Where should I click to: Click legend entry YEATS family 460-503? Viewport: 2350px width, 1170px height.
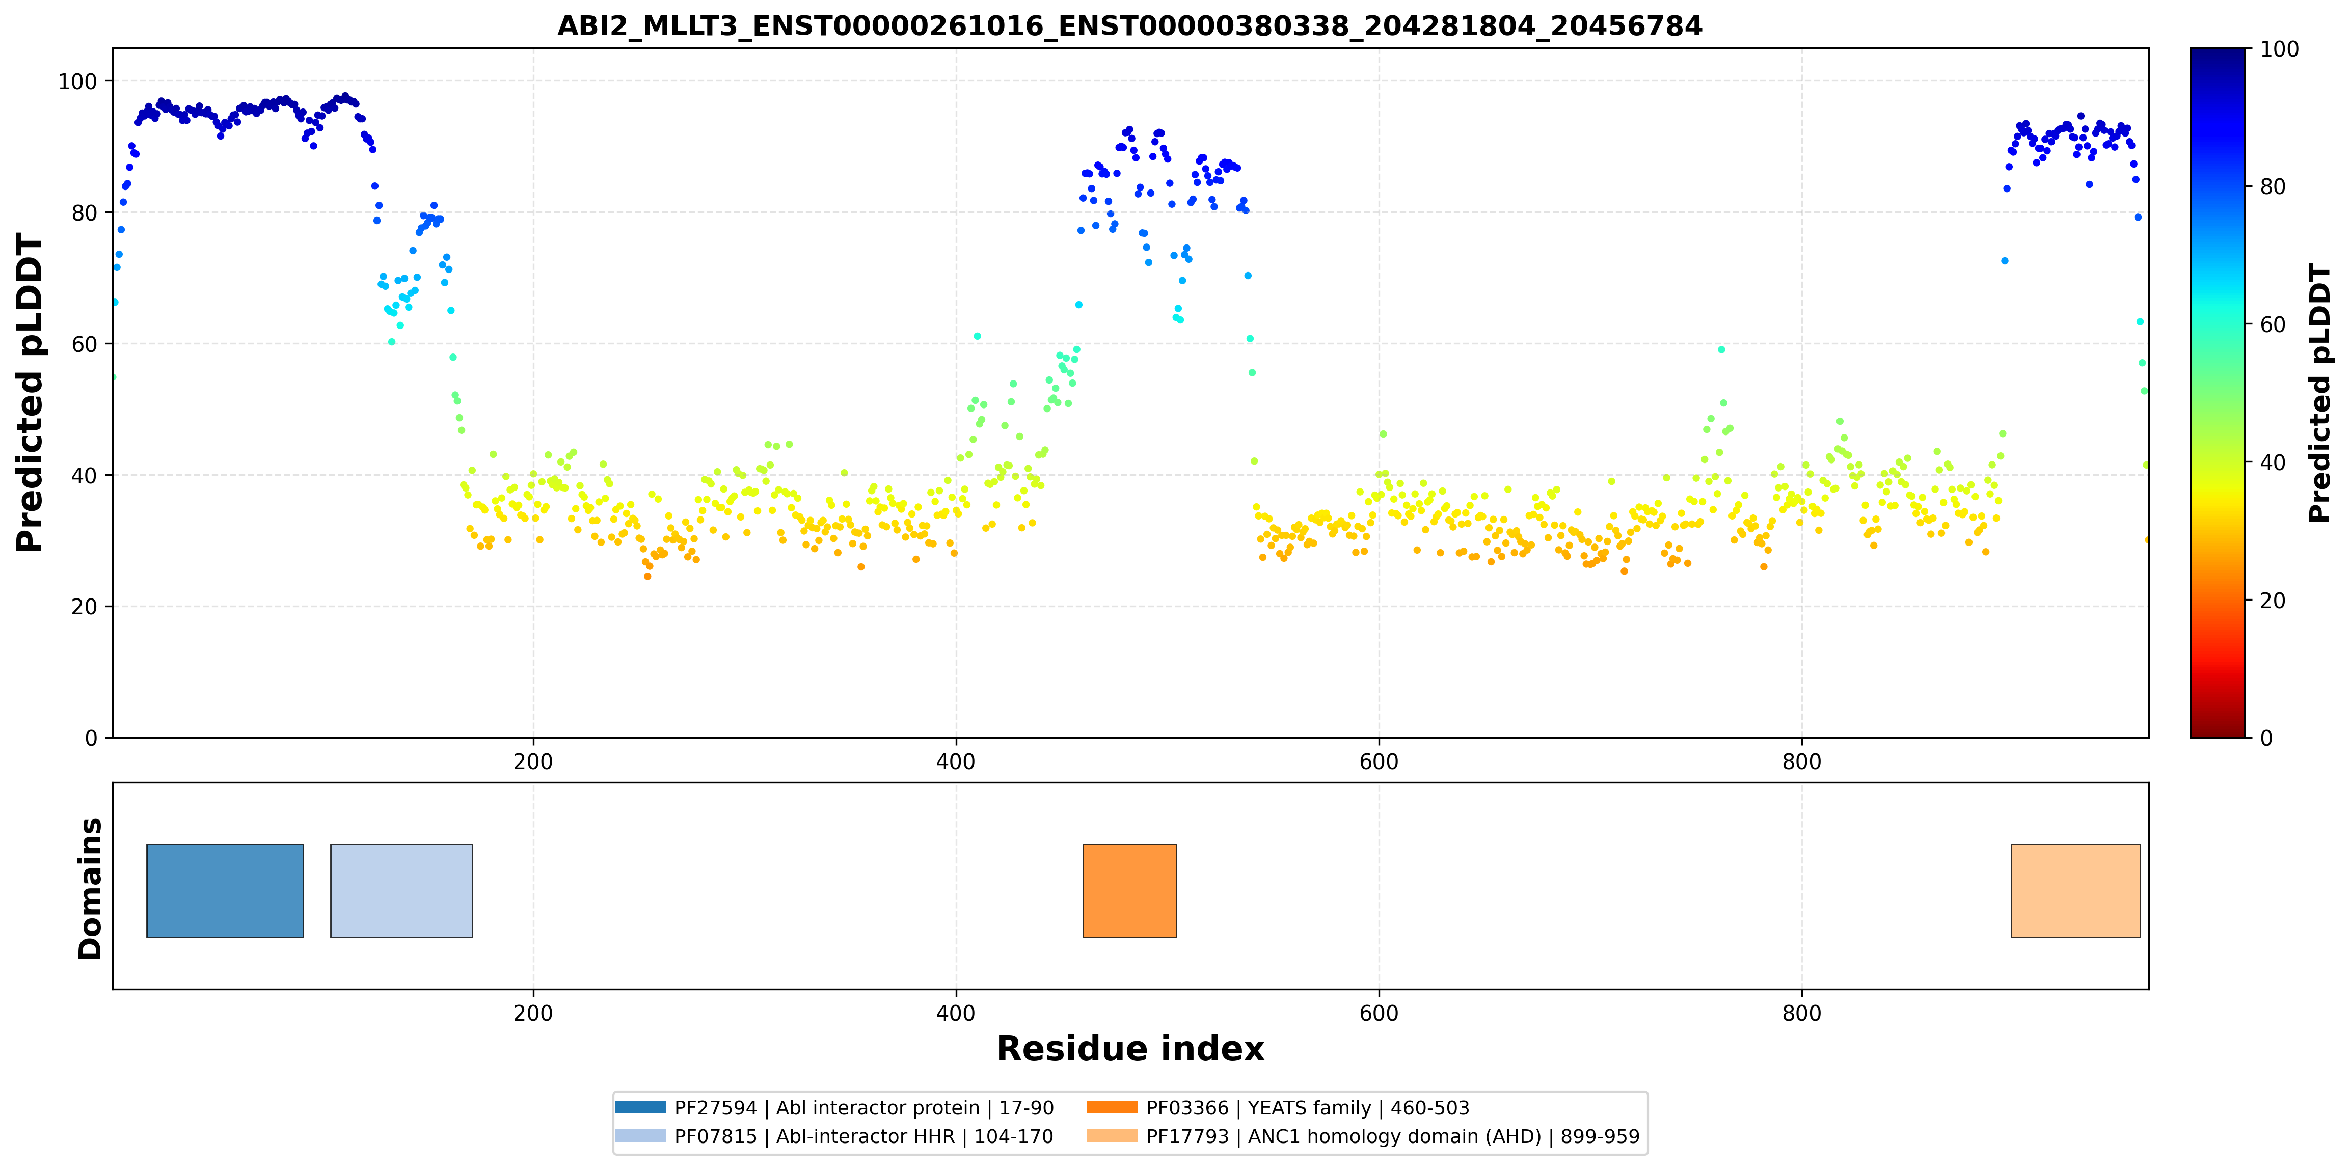1307,1108
